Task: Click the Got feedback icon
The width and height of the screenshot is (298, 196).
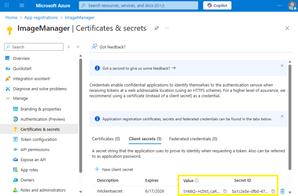Action: click(x=95, y=47)
